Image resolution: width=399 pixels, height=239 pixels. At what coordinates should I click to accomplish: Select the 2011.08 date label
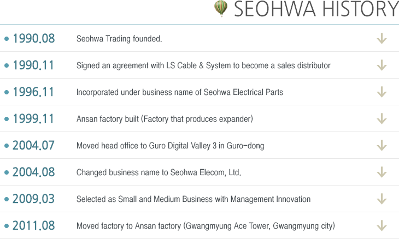pos(33,226)
